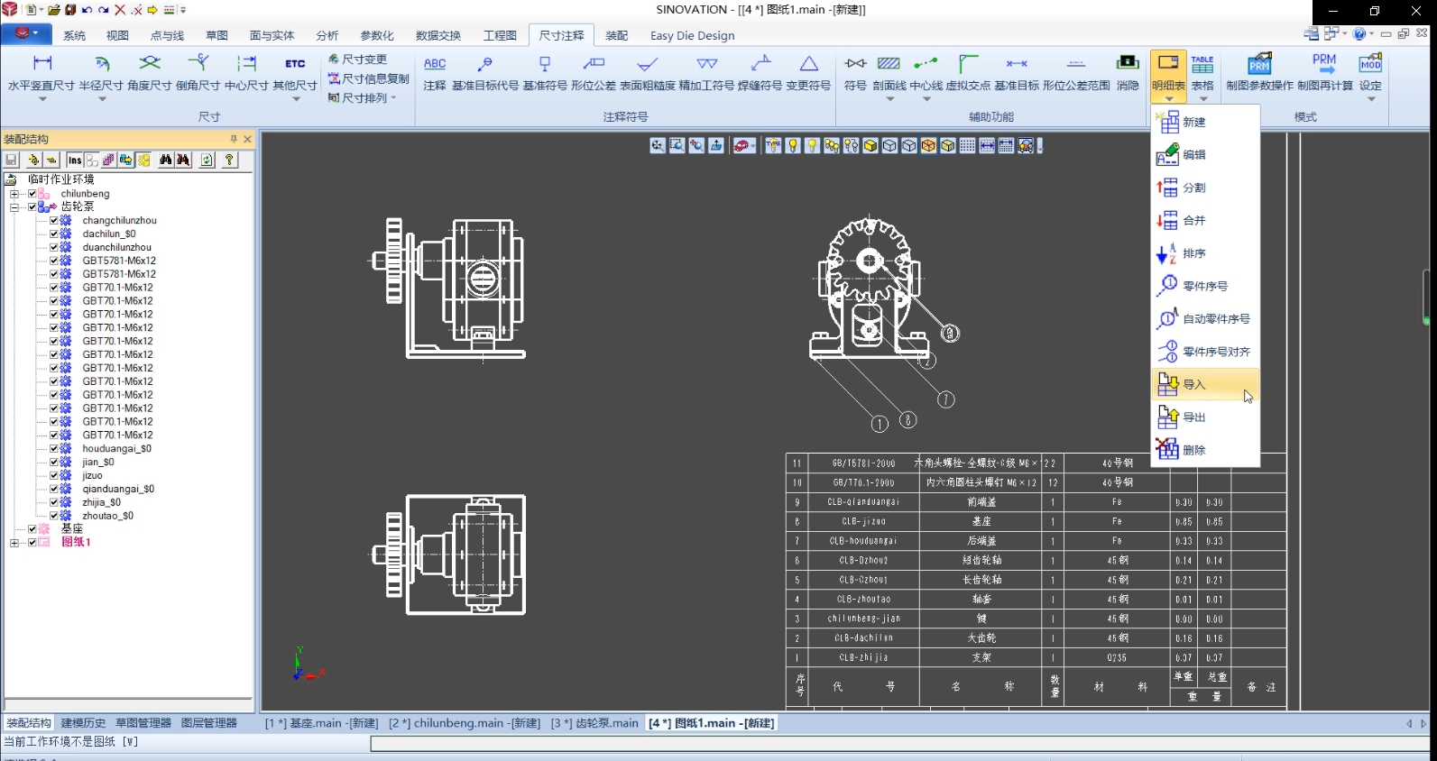Switch to the 建模历史 bottom panel tab

pyautogui.click(x=83, y=723)
